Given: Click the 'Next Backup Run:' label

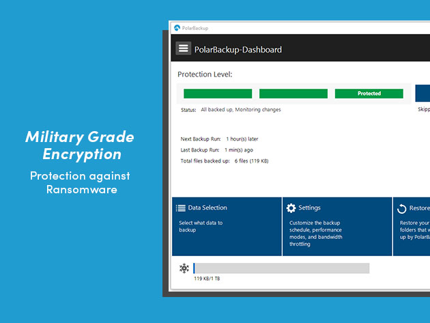Looking at the screenshot, I should (x=201, y=139).
